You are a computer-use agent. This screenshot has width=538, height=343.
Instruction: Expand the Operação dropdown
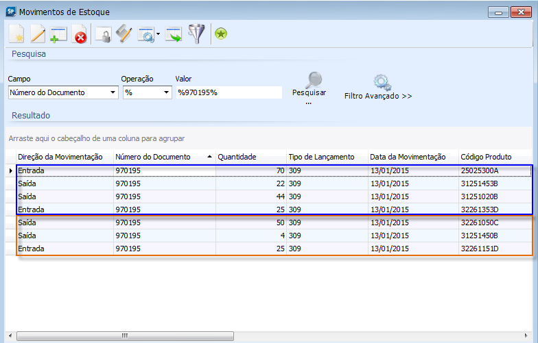click(165, 92)
